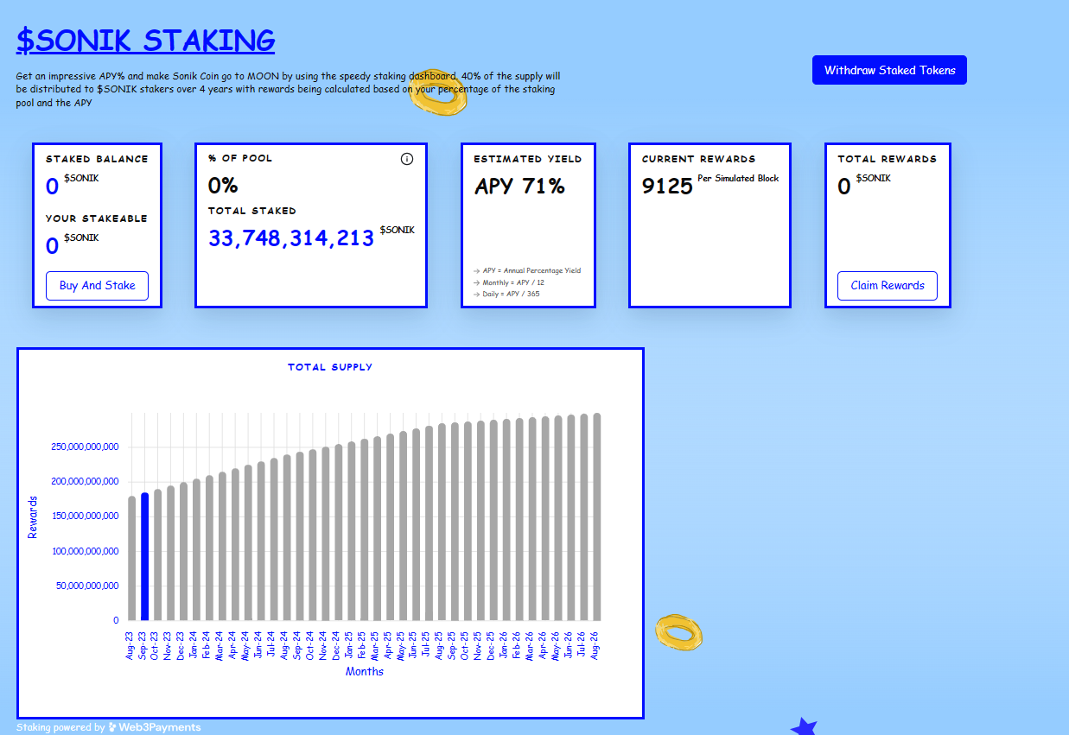Screen dimensions: 1069x735
Task: Click the 200,000,000,000 y-axis label
Action: tap(85, 481)
